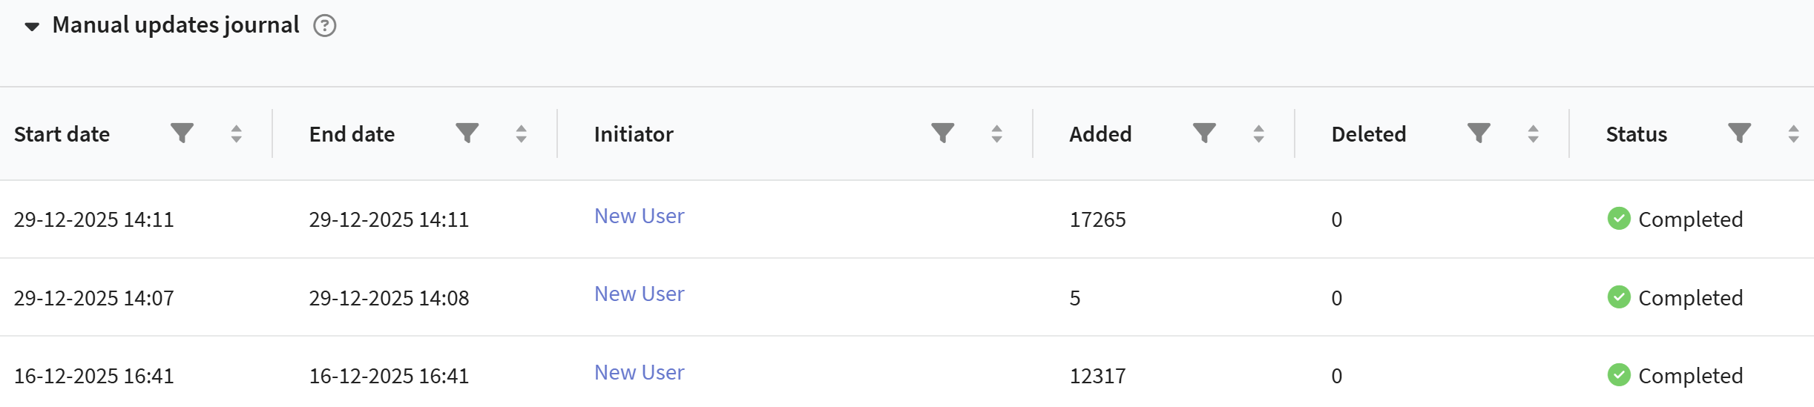Open the Start date filter
1814x407 pixels.
coord(182,133)
